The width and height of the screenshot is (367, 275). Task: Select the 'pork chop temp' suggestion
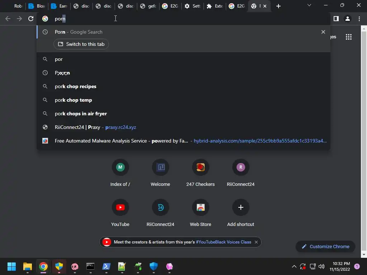(x=183, y=100)
